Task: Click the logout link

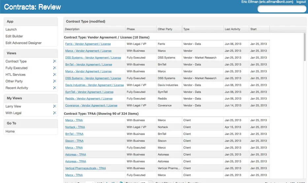Action: 301,2
